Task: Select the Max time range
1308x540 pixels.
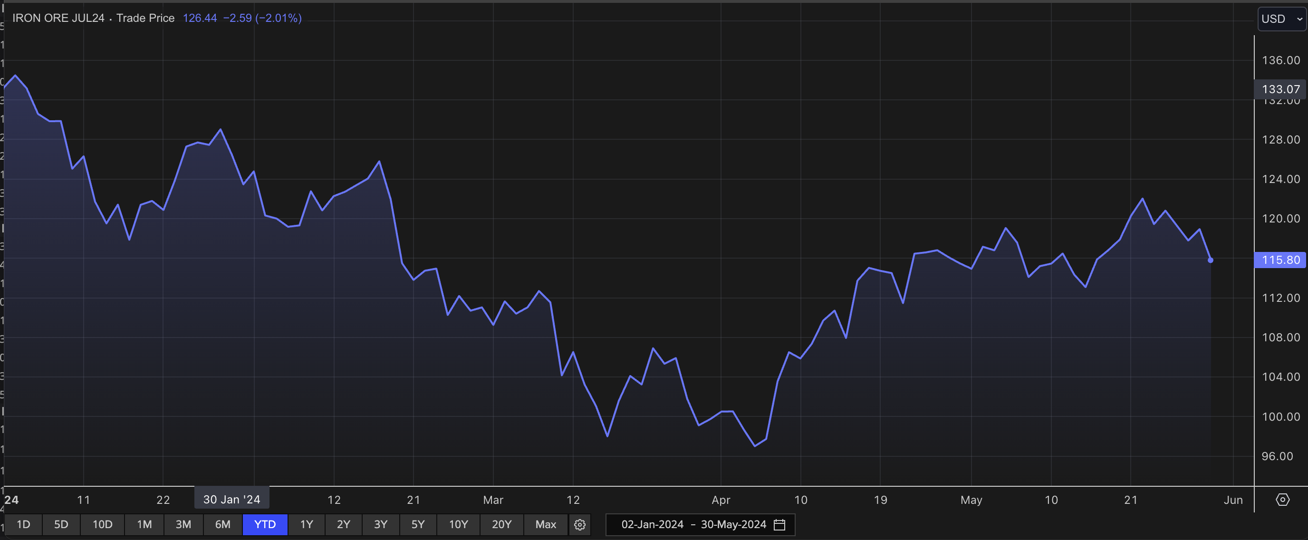Action: click(x=546, y=524)
